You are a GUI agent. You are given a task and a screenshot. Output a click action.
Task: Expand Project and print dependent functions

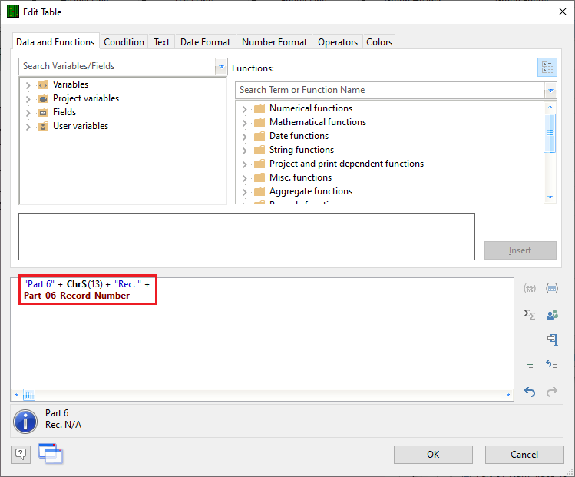coord(245,164)
